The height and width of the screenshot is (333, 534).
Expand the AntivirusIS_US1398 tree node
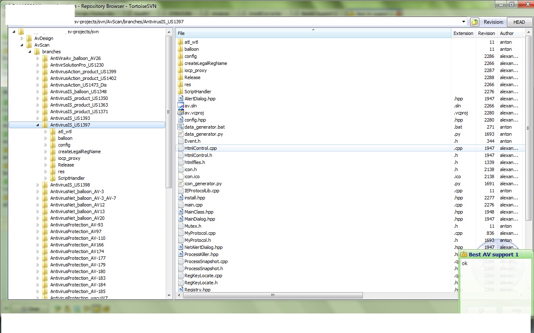tap(38, 185)
